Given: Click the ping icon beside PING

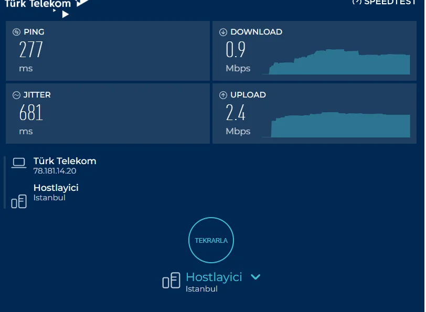Looking at the screenshot, I should point(17,32).
